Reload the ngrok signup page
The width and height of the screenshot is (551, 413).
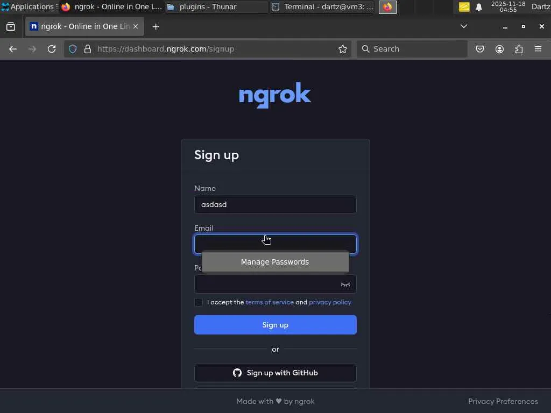[52, 49]
